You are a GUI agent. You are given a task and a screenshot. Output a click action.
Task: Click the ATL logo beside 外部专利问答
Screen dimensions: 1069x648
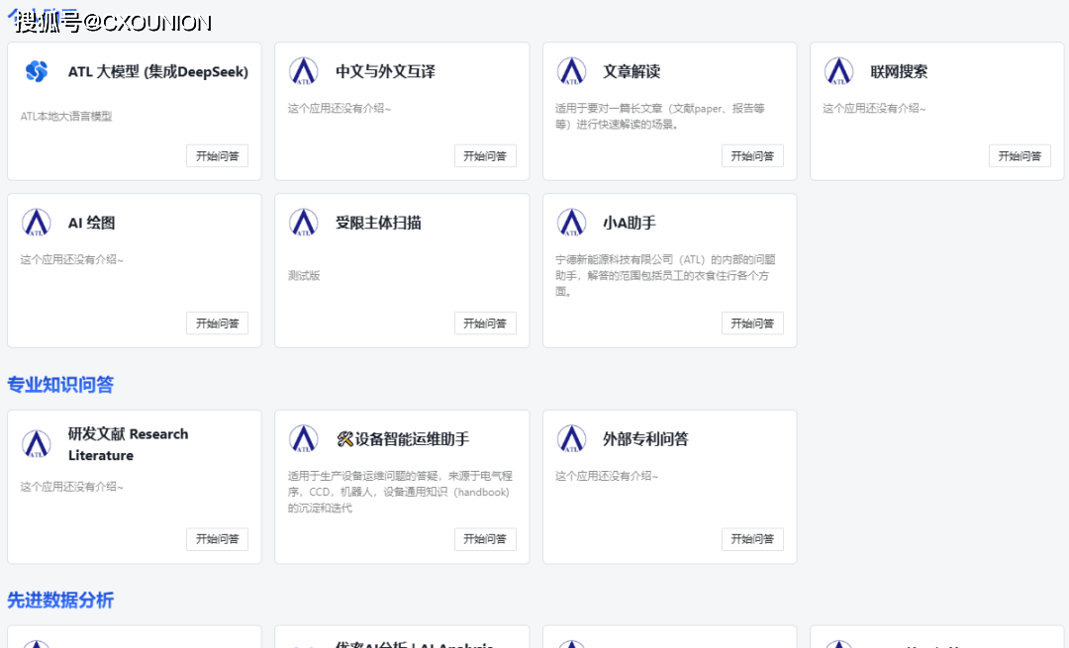coord(571,439)
